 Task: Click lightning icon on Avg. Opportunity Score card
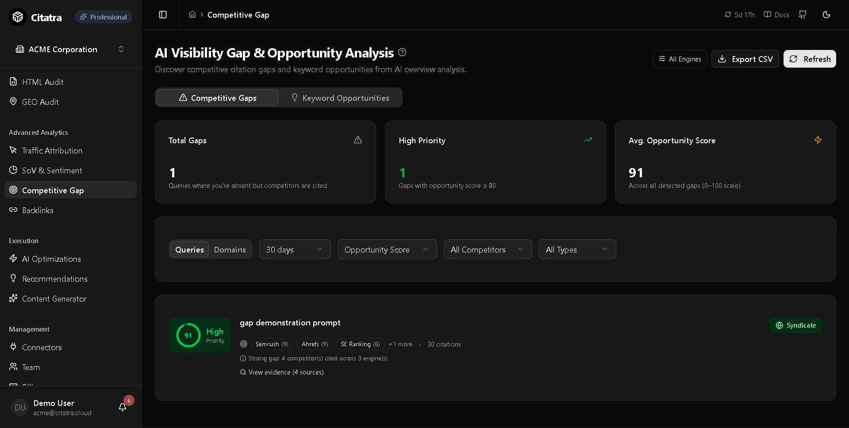(818, 140)
